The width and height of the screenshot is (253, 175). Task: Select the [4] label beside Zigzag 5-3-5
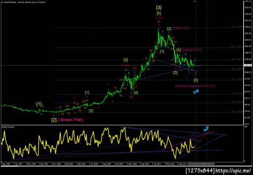(178, 50)
